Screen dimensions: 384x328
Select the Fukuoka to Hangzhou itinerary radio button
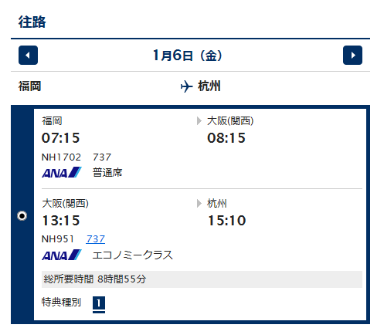coord(22,215)
